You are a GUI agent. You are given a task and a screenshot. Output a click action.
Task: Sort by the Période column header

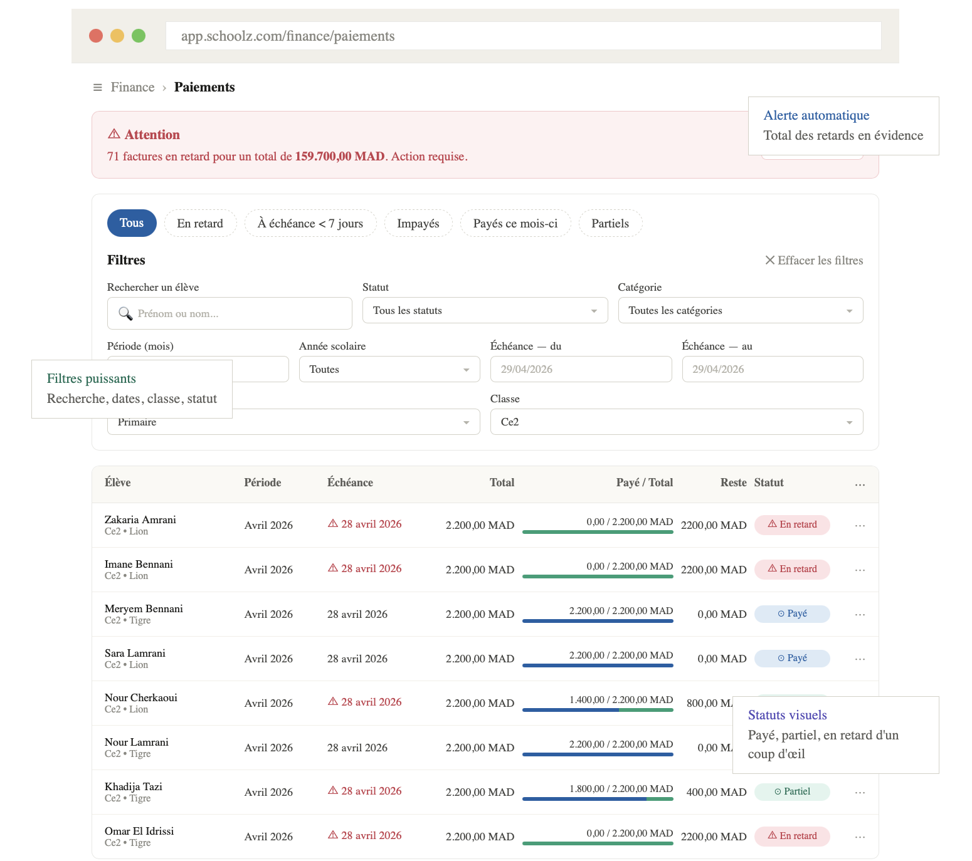(263, 483)
